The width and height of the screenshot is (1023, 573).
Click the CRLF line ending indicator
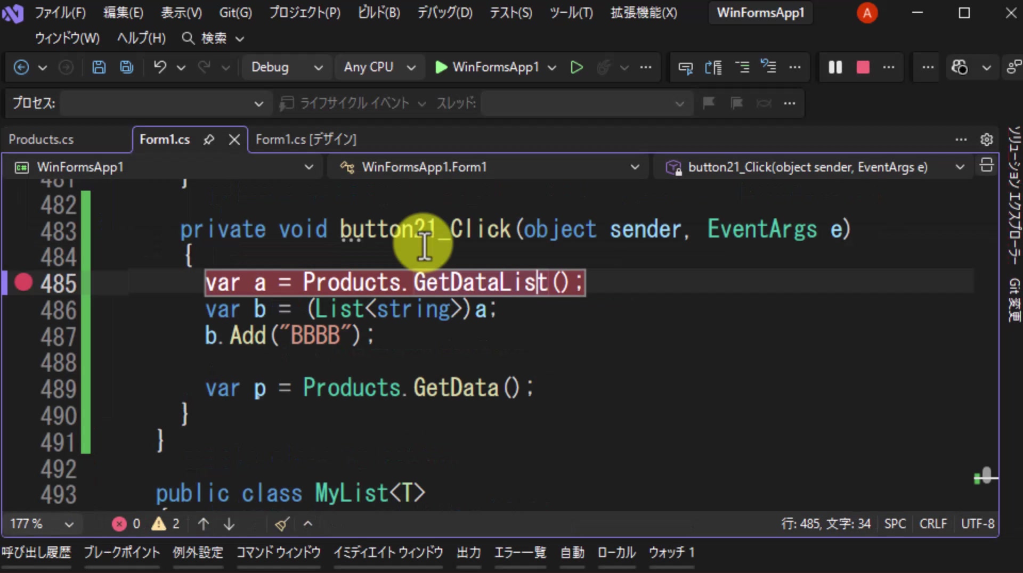(933, 524)
